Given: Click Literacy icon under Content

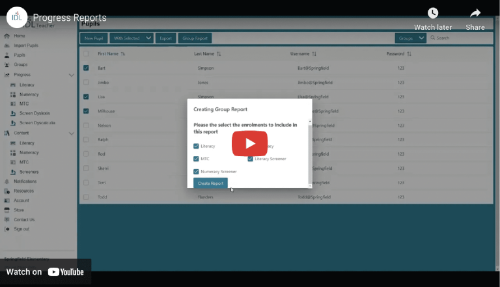Looking at the screenshot, I should click(x=13, y=143).
